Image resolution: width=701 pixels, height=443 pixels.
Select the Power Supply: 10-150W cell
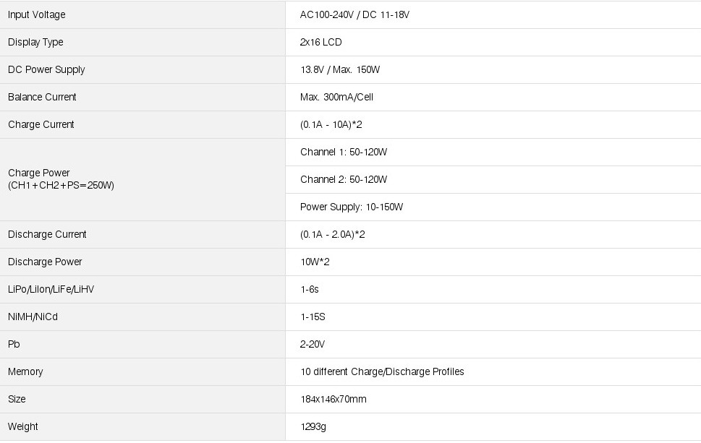tap(352, 207)
